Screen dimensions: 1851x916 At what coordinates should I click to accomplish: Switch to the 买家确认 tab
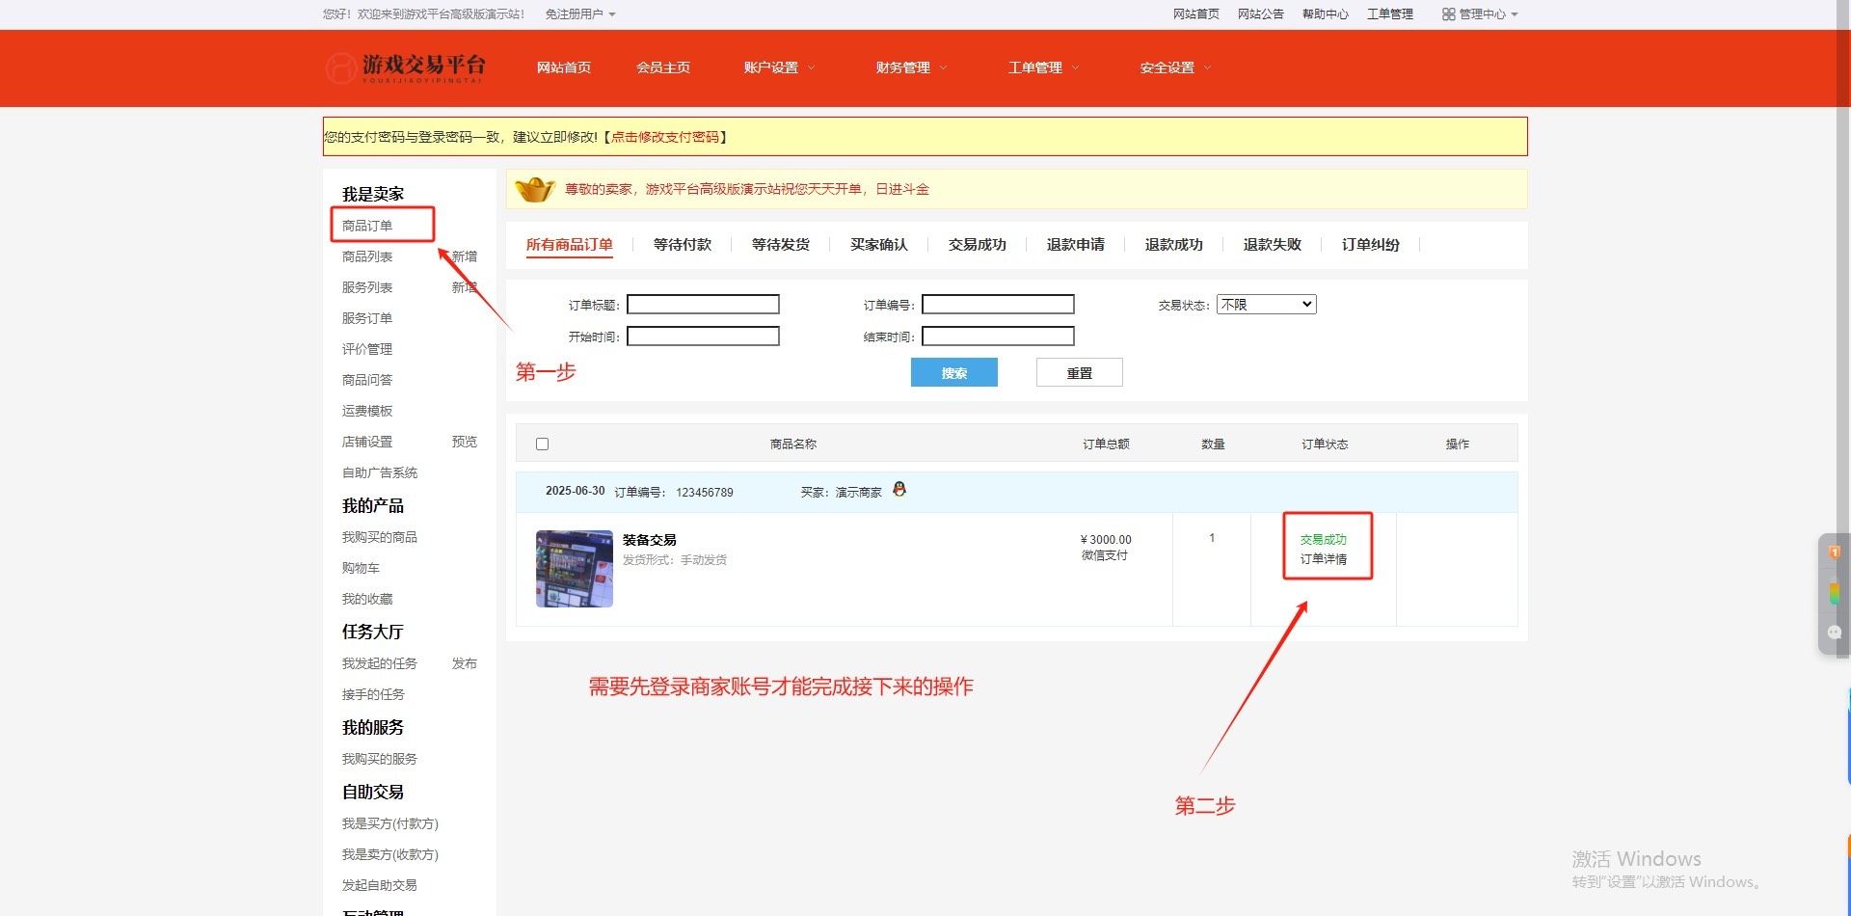pyautogui.click(x=879, y=245)
